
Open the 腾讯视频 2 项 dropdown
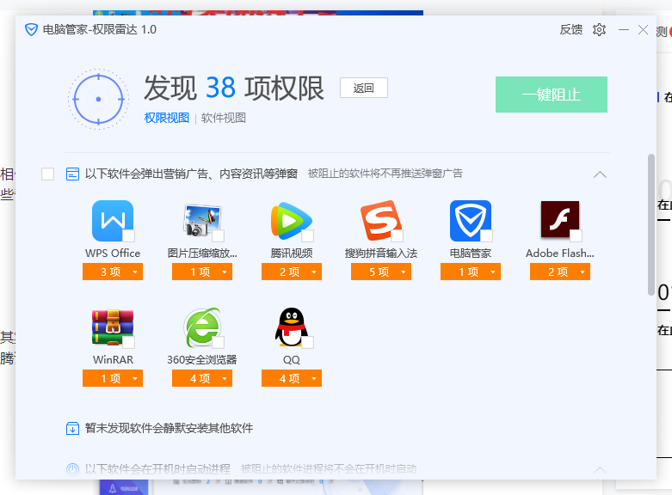[292, 272]
